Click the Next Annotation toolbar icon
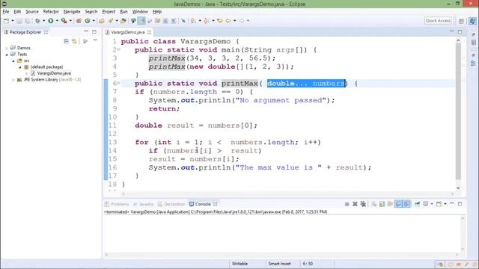This screenshot has height=269, width=479. 193,21
